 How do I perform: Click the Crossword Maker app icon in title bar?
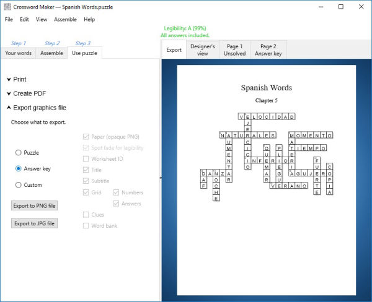tap(7, 7)
